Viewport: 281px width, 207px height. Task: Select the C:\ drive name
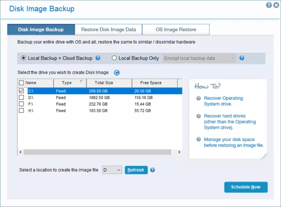tap(31, 91)
